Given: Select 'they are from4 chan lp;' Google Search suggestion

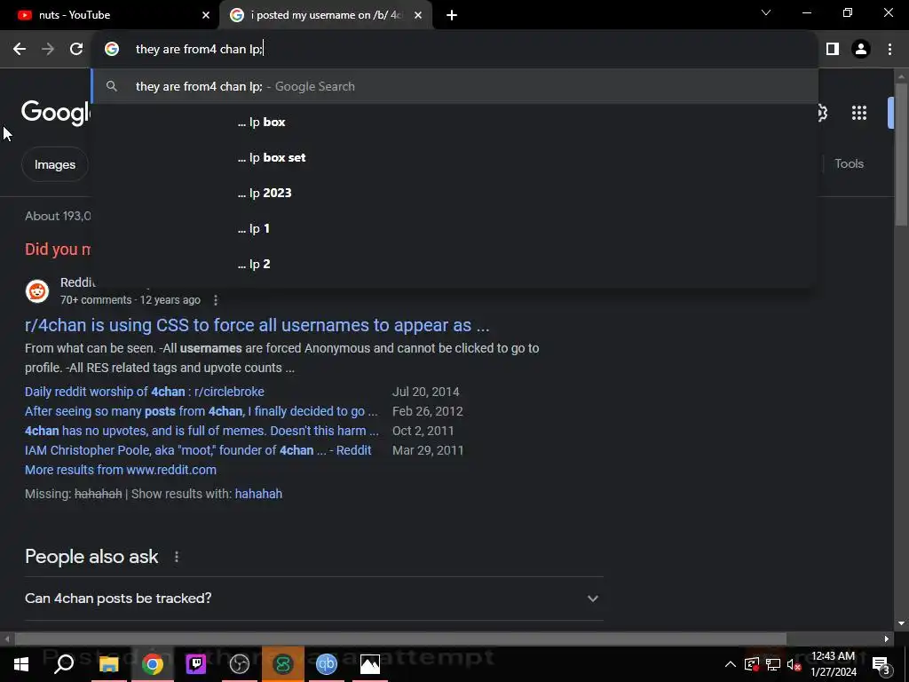Looking at the screenshot, I should pos(454,86).
